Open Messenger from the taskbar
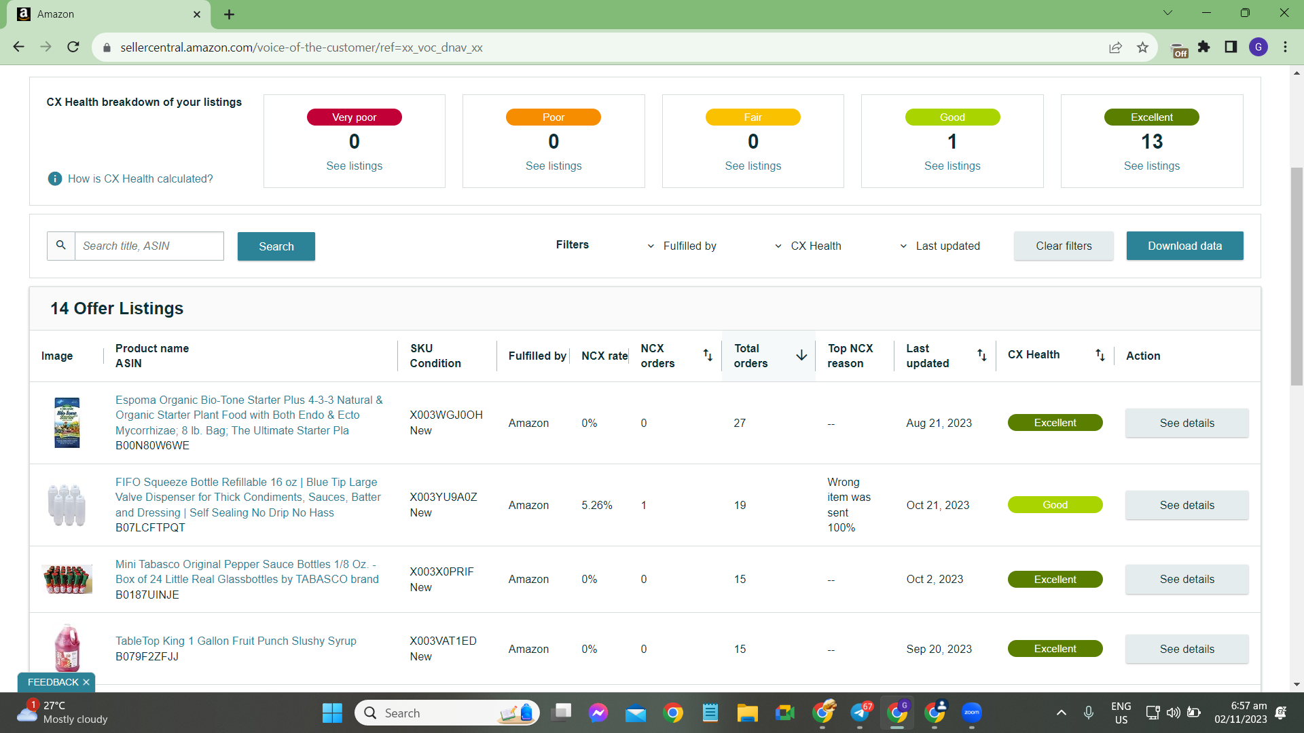The width and height of the screenshot is (1304, 733). coord(598,713)
